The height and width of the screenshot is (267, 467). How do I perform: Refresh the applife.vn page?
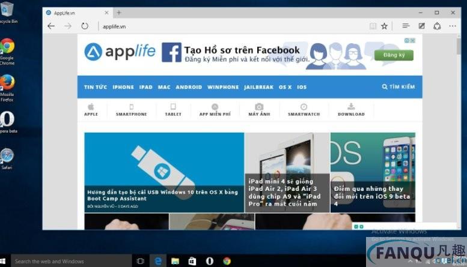point(85,26)
